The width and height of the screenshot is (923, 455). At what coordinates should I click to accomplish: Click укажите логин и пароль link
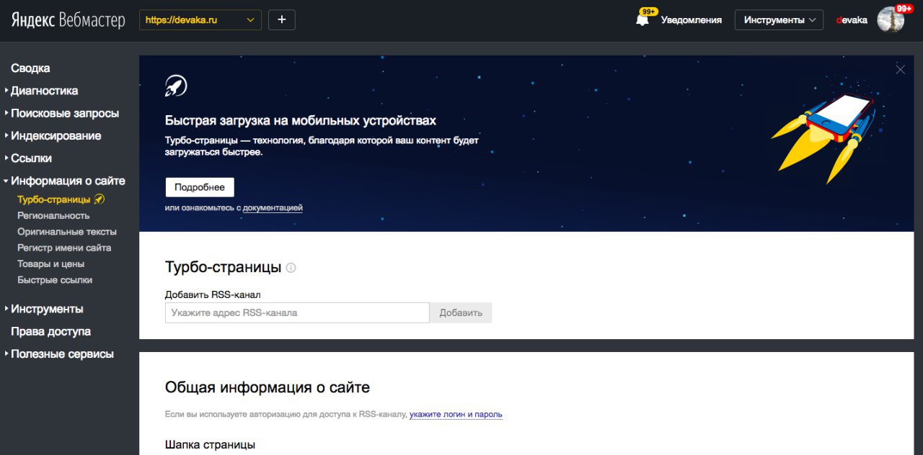pyautogui.click(x=456, y=415)
